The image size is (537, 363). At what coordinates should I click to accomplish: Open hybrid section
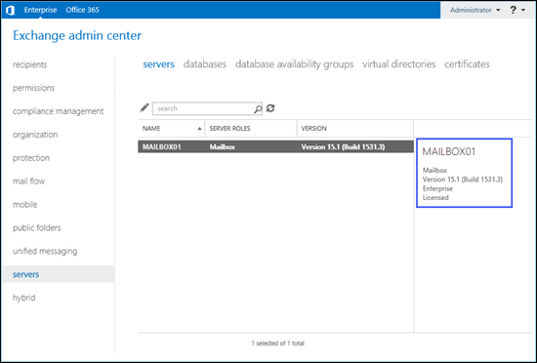(x=24, y=298)
